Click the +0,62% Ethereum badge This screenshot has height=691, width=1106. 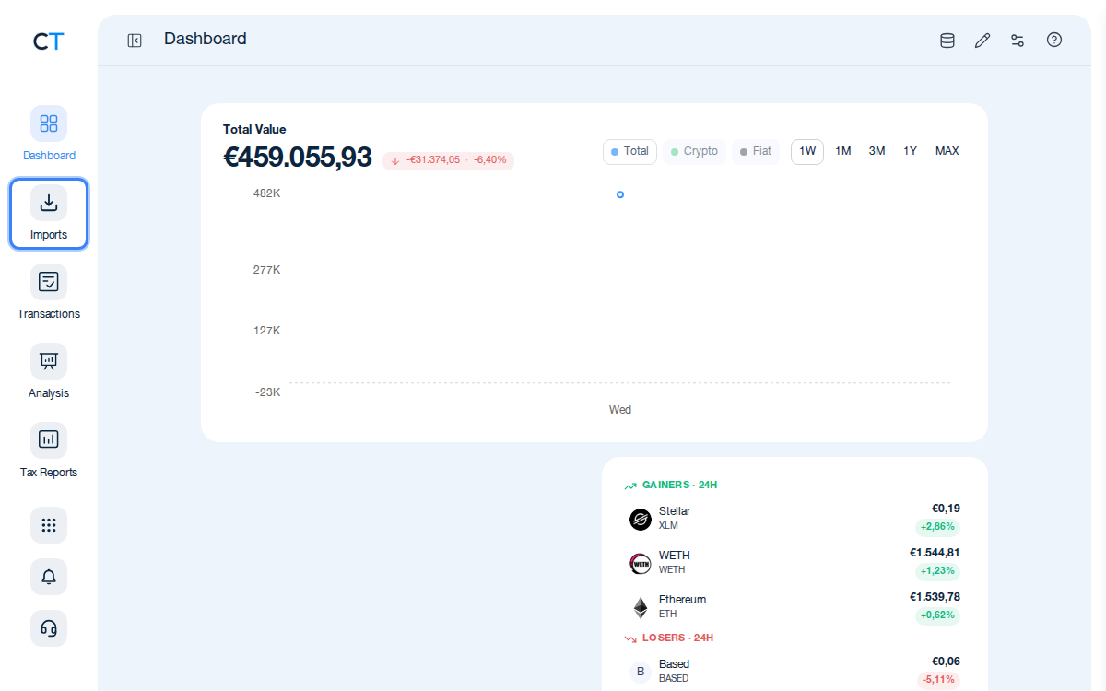(937, 615)
